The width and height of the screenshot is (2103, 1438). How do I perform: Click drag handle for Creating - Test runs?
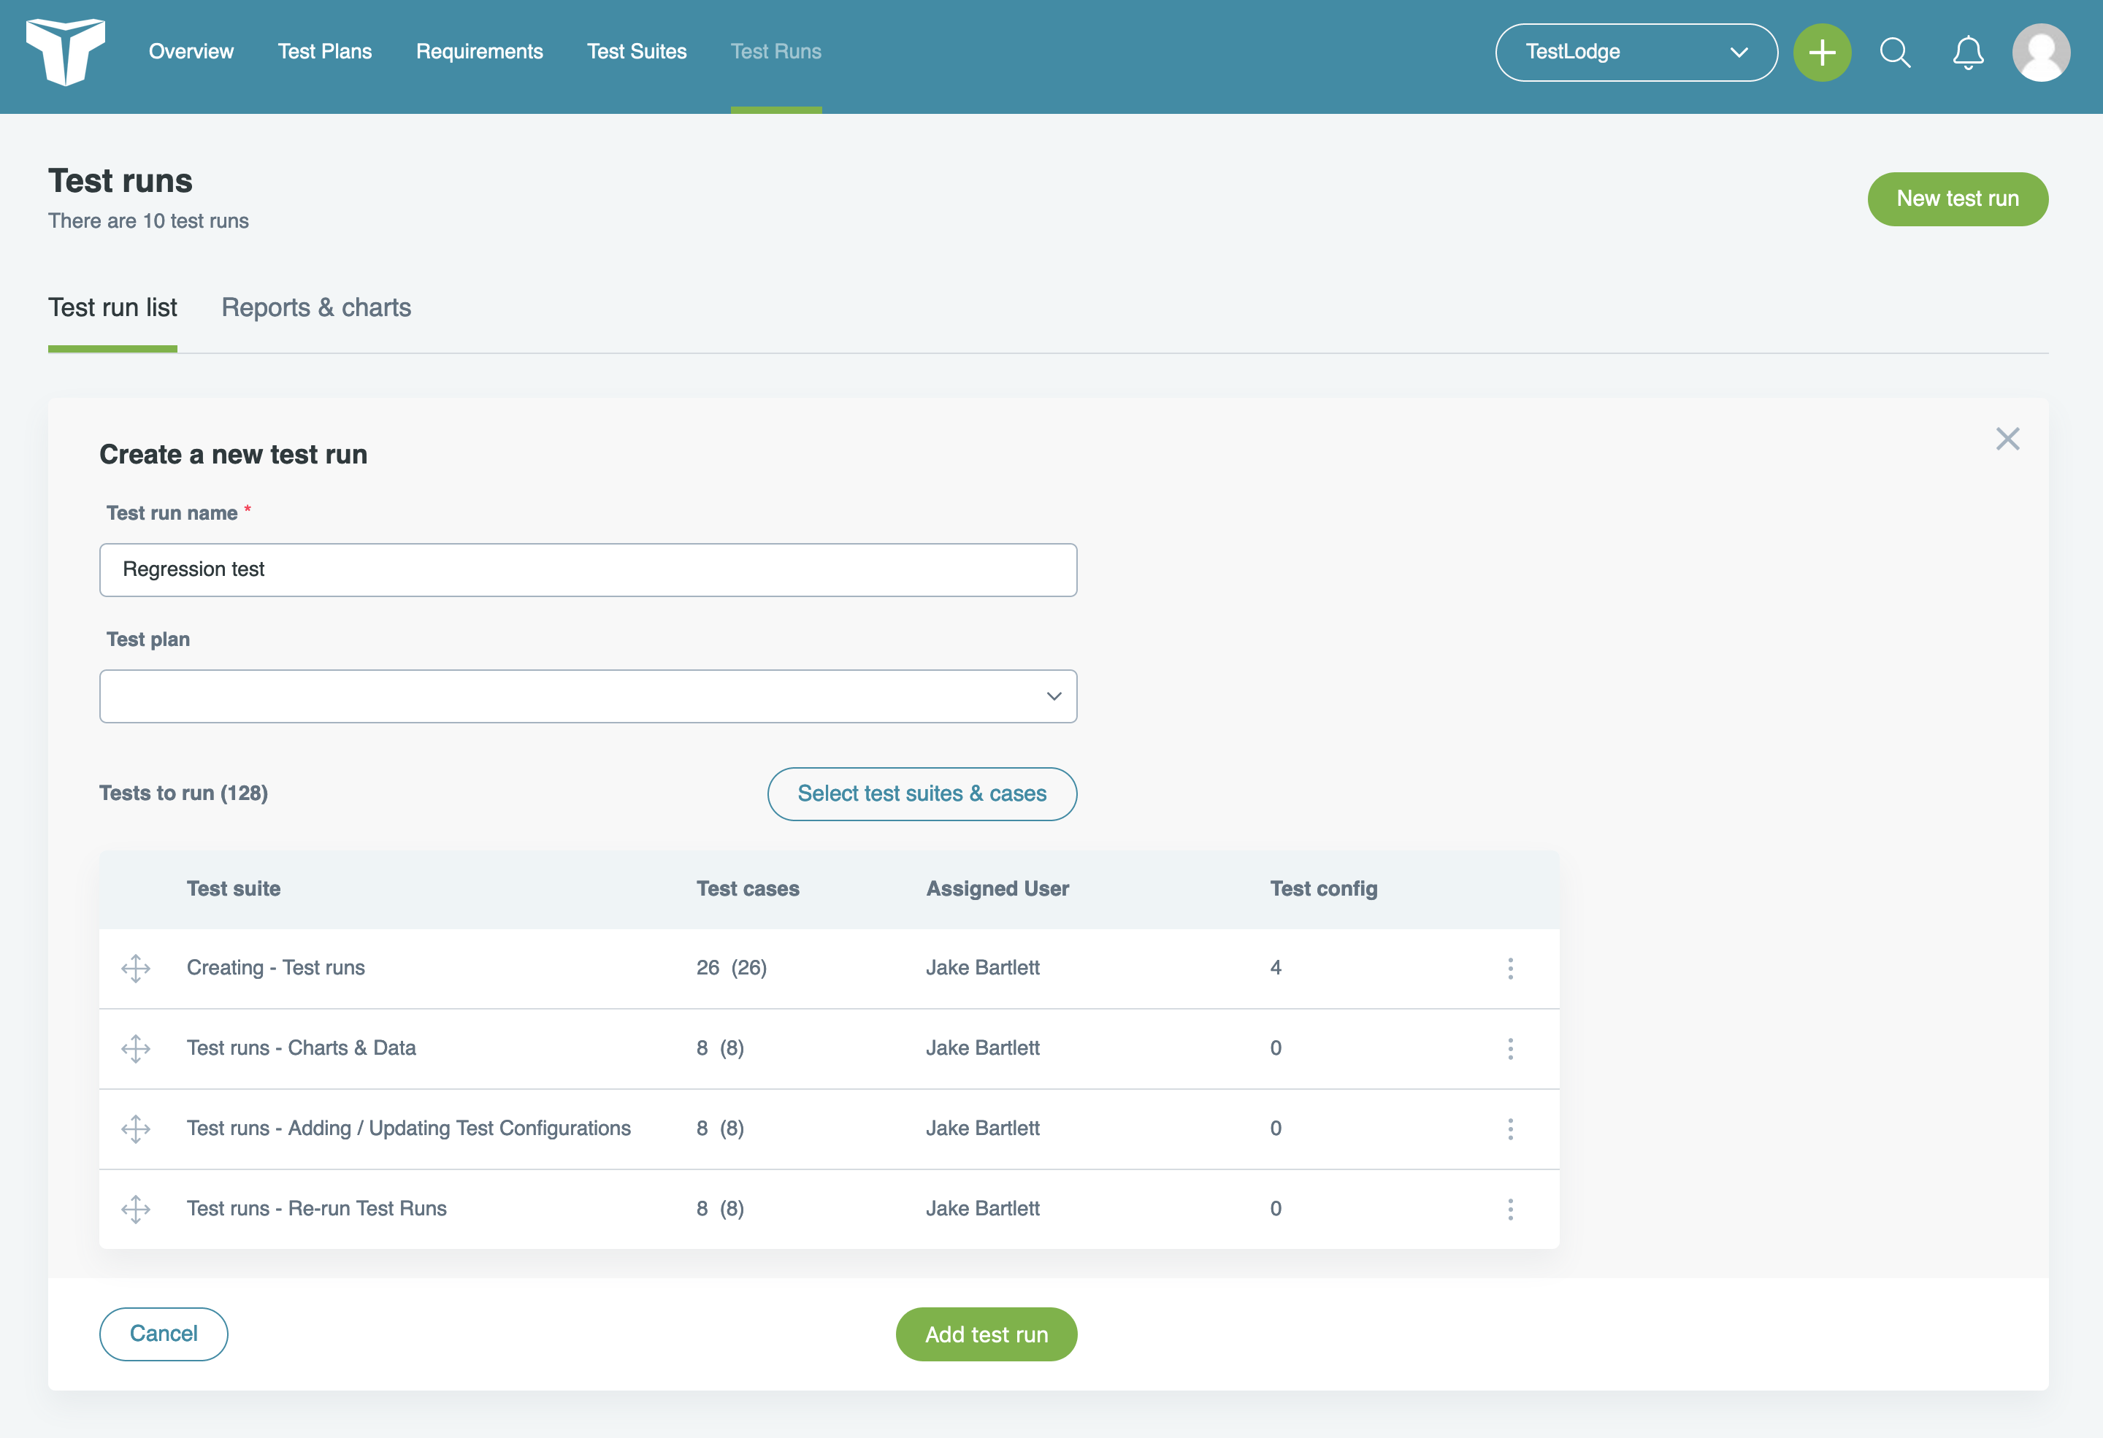pos(136,969)
